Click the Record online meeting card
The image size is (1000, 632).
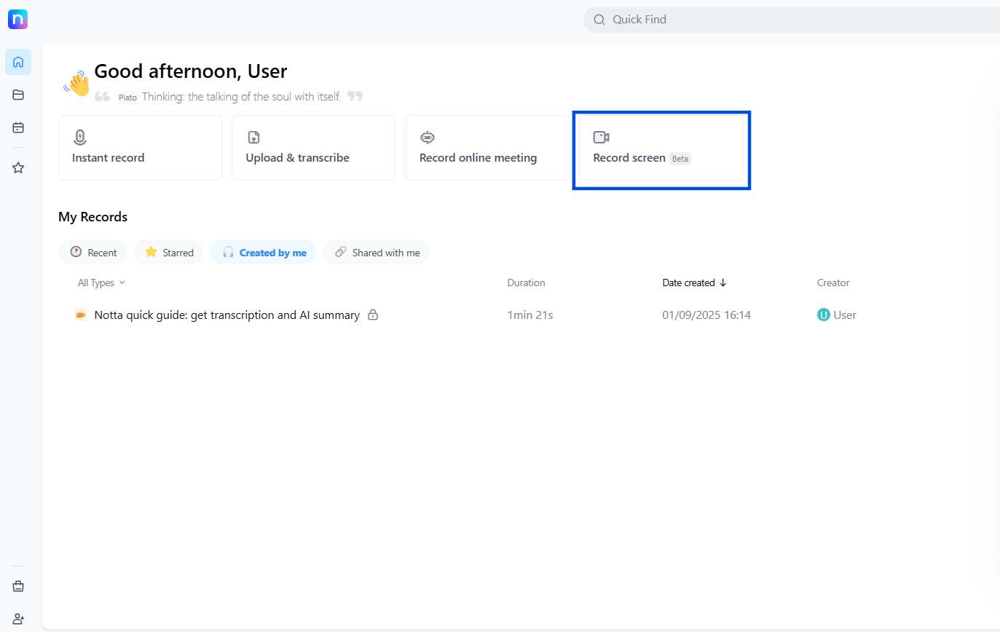[x=487, y=148]
